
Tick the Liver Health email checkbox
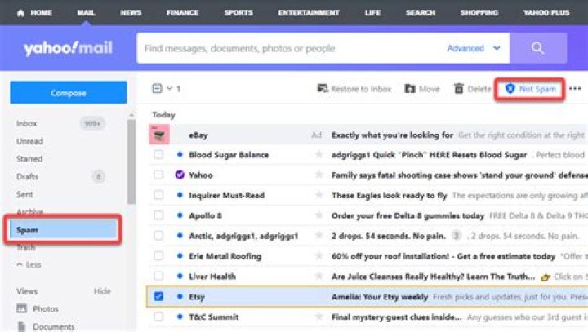click(158, 277)
